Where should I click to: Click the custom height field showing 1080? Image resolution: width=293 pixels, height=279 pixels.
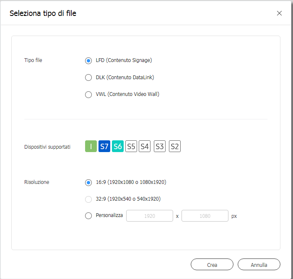pos(205,216)
